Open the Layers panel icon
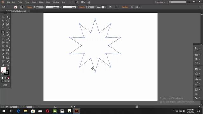 click(196, 69)
